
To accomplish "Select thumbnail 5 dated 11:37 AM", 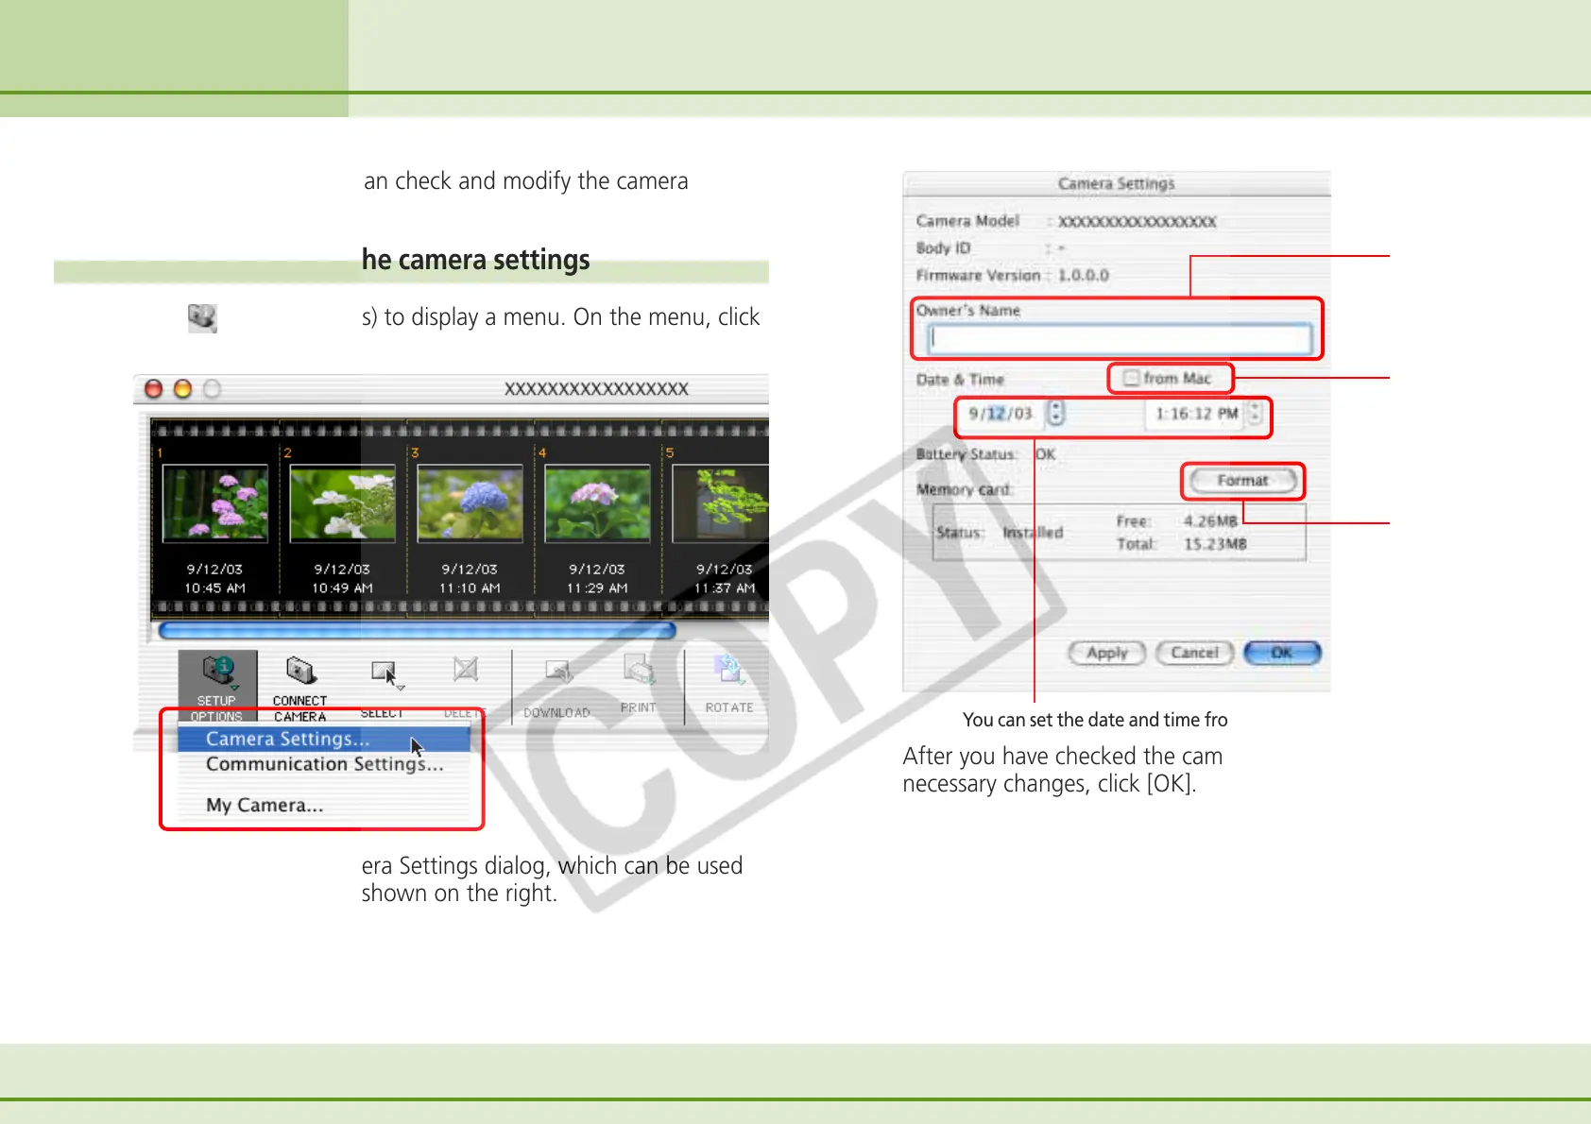I will coord(721,504).
